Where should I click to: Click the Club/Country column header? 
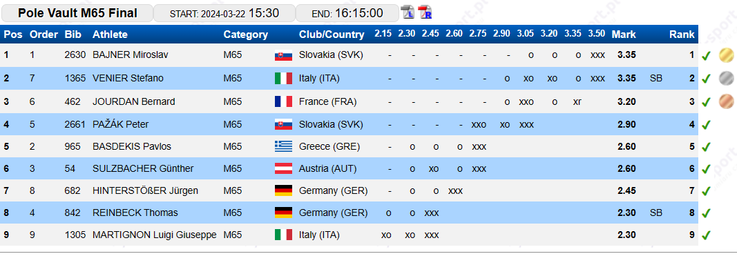[332, 35]
